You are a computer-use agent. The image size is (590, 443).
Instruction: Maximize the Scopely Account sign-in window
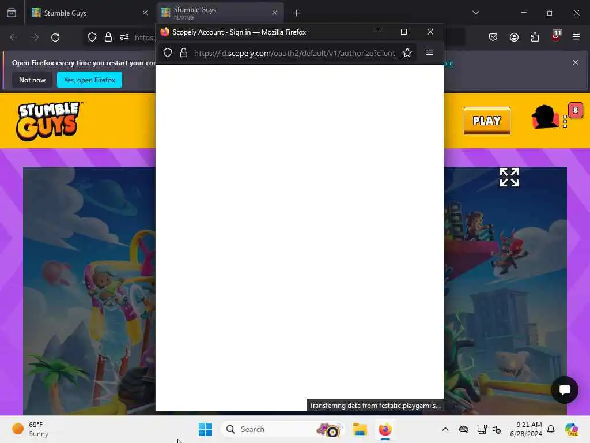pos(404,32)
